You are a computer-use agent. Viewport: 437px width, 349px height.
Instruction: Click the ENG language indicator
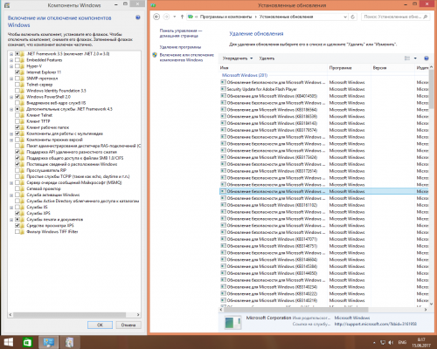click(402, 343)
